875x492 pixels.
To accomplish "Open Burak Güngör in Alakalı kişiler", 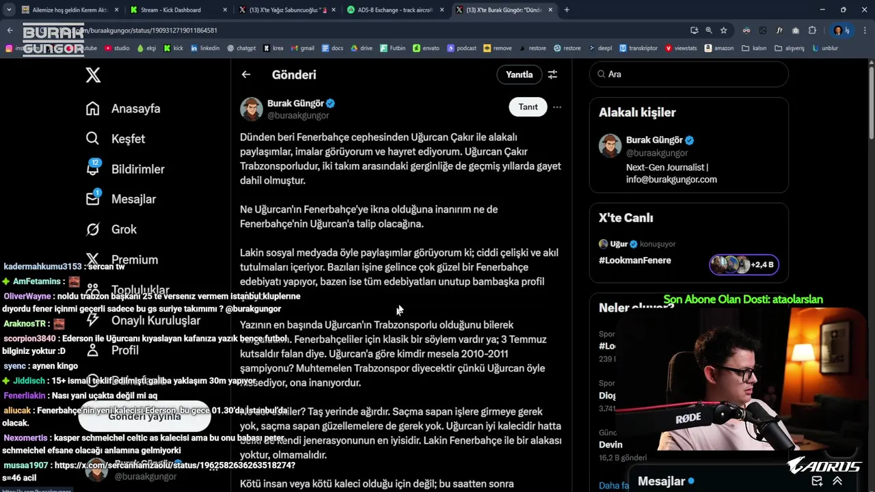I will point(653,140).
